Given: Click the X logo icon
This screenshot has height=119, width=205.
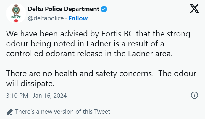Looking at the screenshot, I should click(x=195, y=9).
